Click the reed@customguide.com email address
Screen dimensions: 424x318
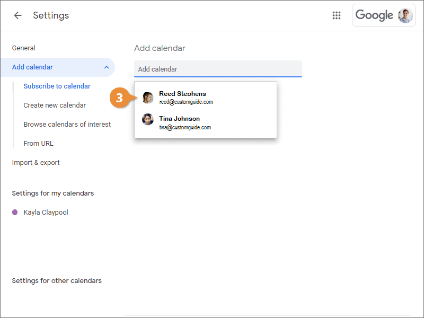pos(186,102)
